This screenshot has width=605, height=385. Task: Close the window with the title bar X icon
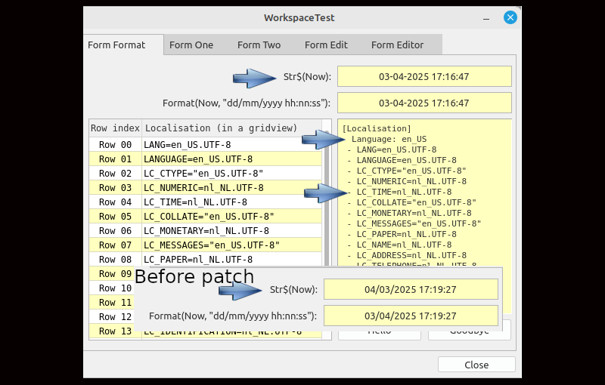[x=511, y=18]
